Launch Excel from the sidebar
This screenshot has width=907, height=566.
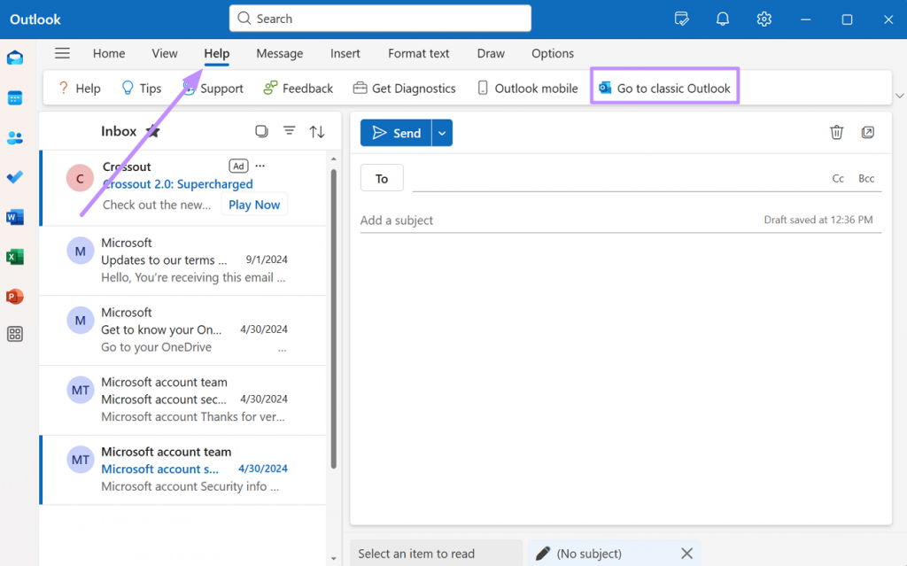[15, 256]
